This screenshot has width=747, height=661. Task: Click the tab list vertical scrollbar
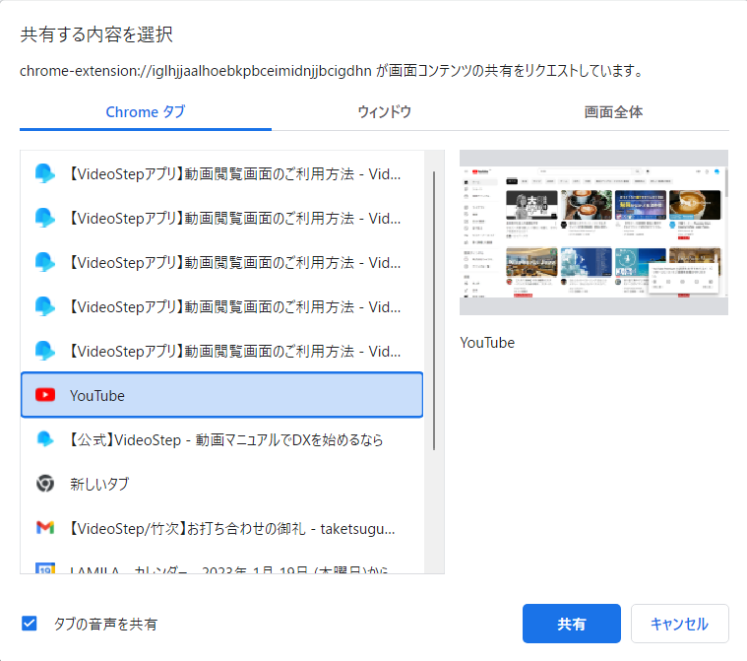click(434, 311)
